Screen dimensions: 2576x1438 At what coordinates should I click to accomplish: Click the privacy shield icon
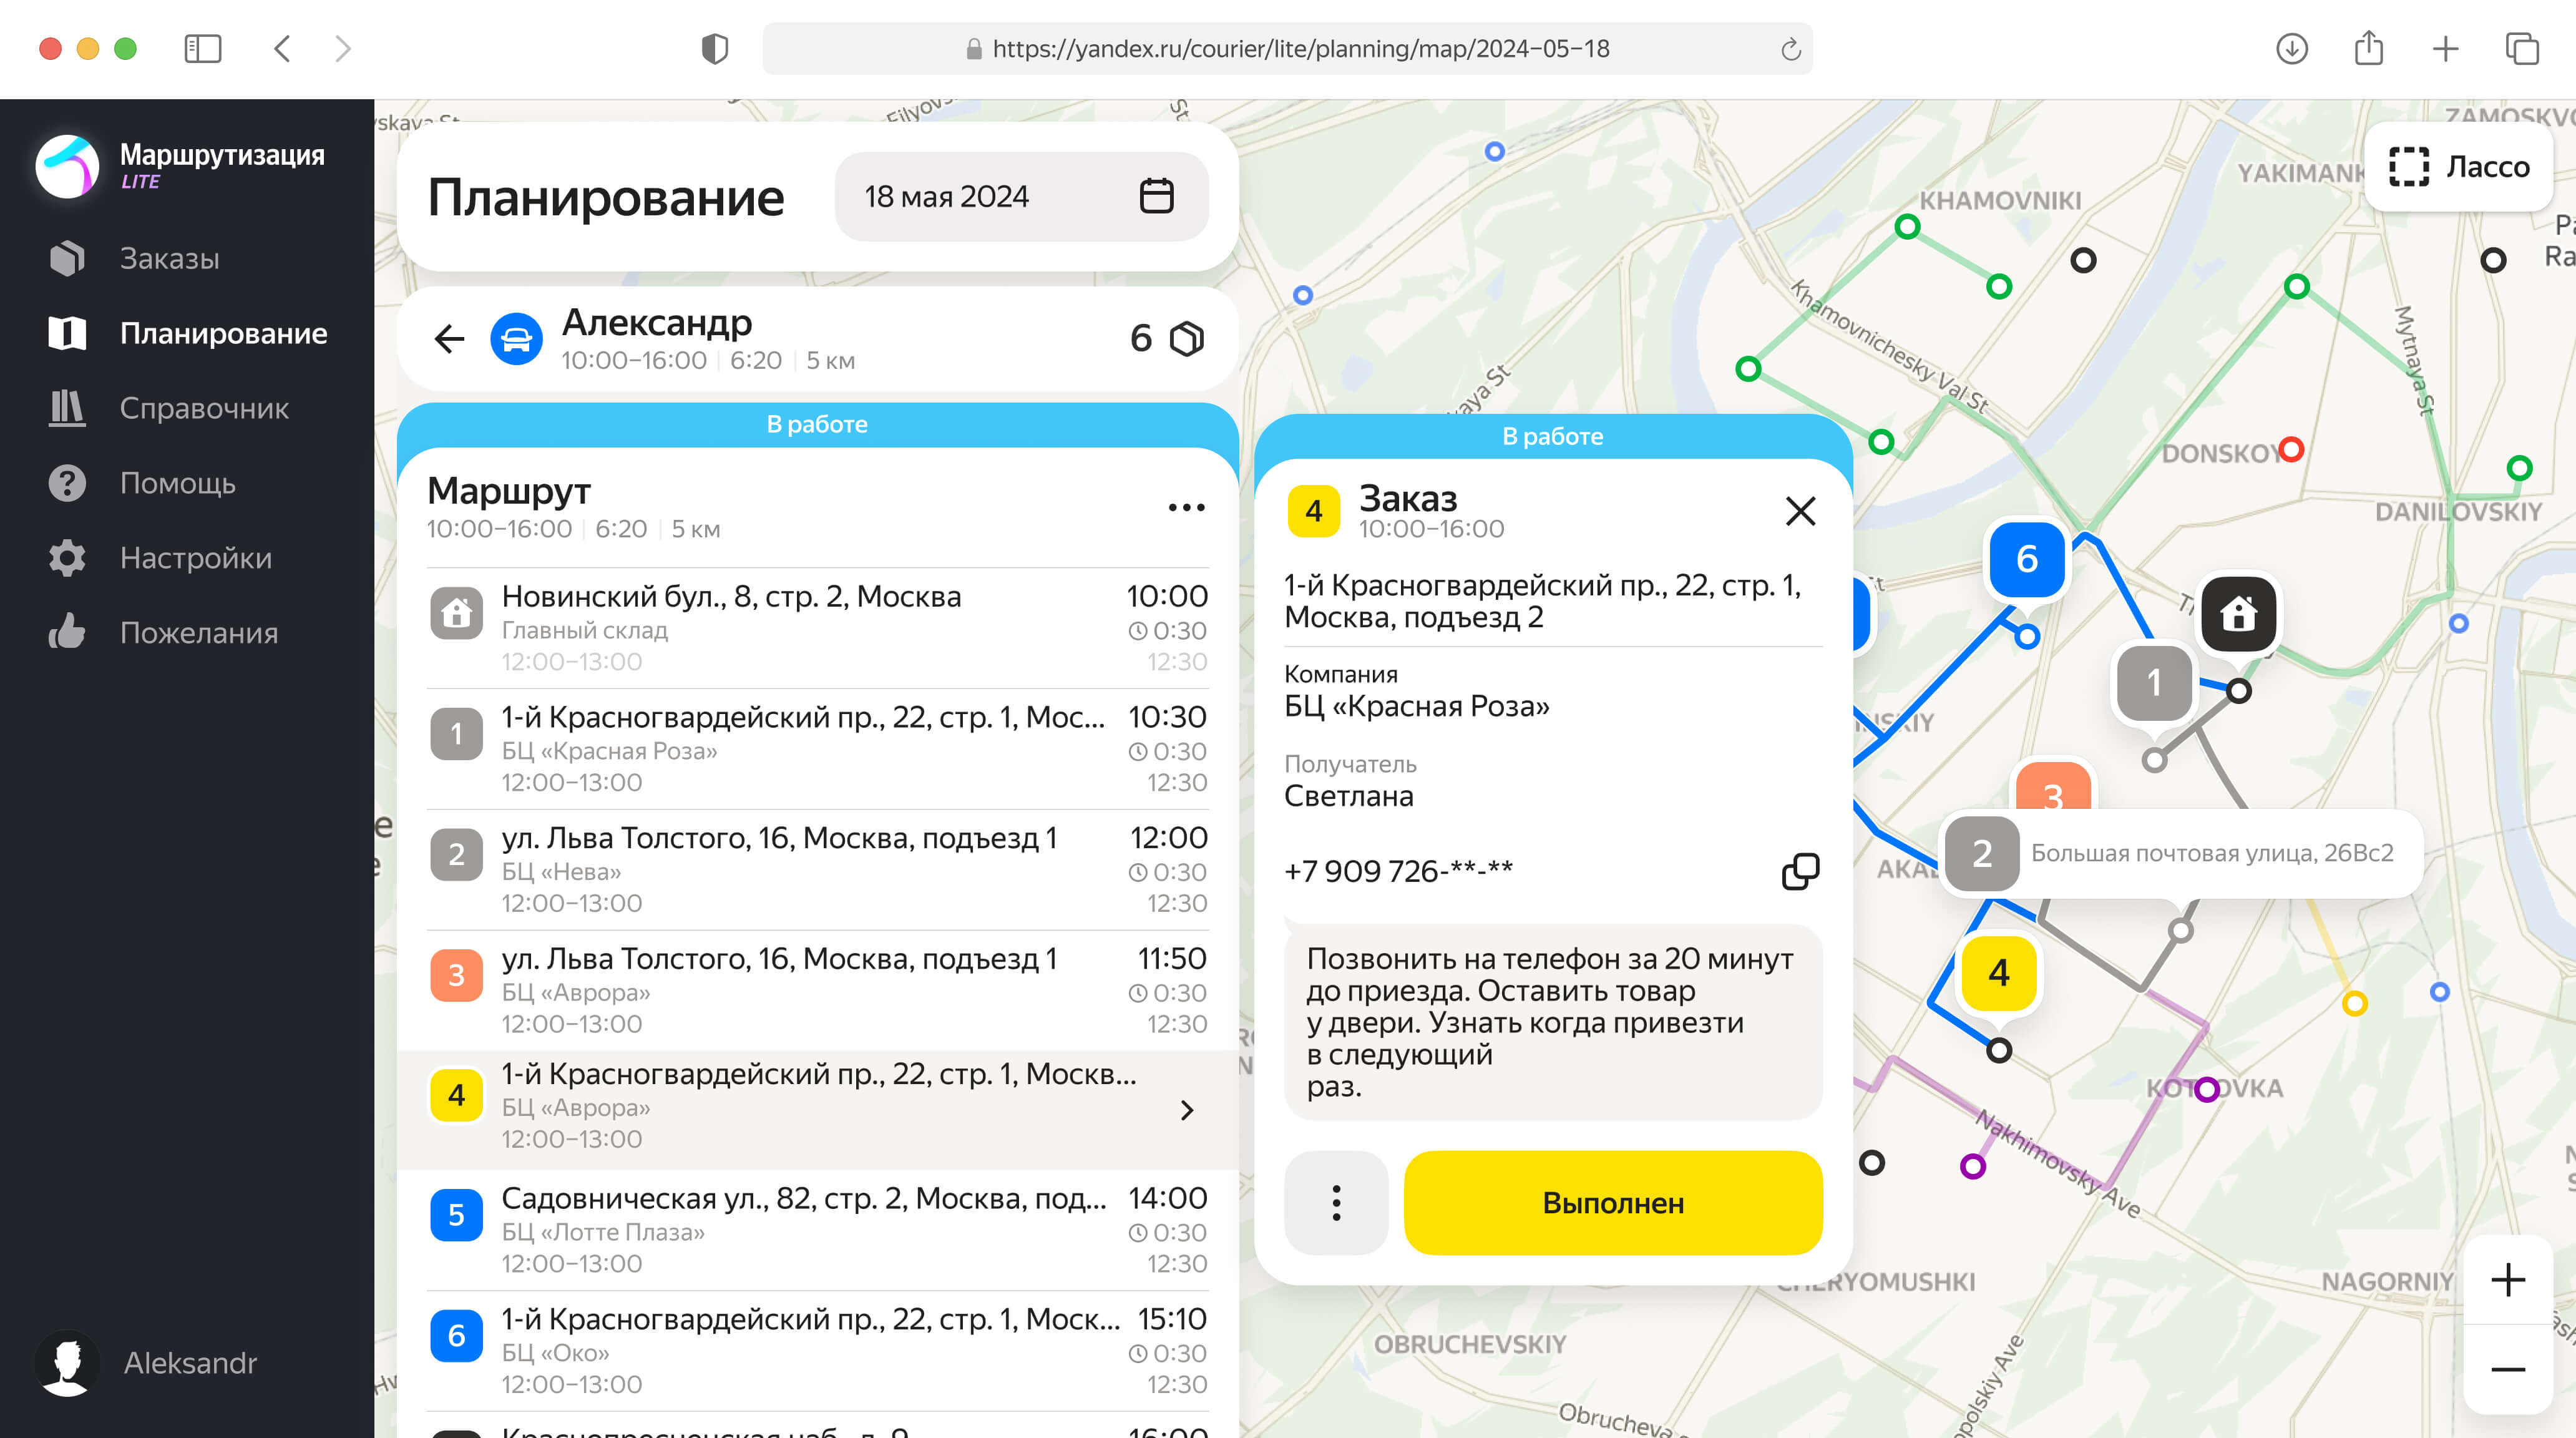point(714,49)
